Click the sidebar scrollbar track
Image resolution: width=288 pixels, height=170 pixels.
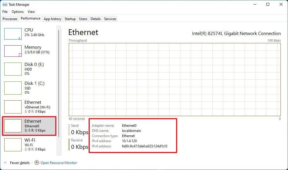[x=60, y=86]
